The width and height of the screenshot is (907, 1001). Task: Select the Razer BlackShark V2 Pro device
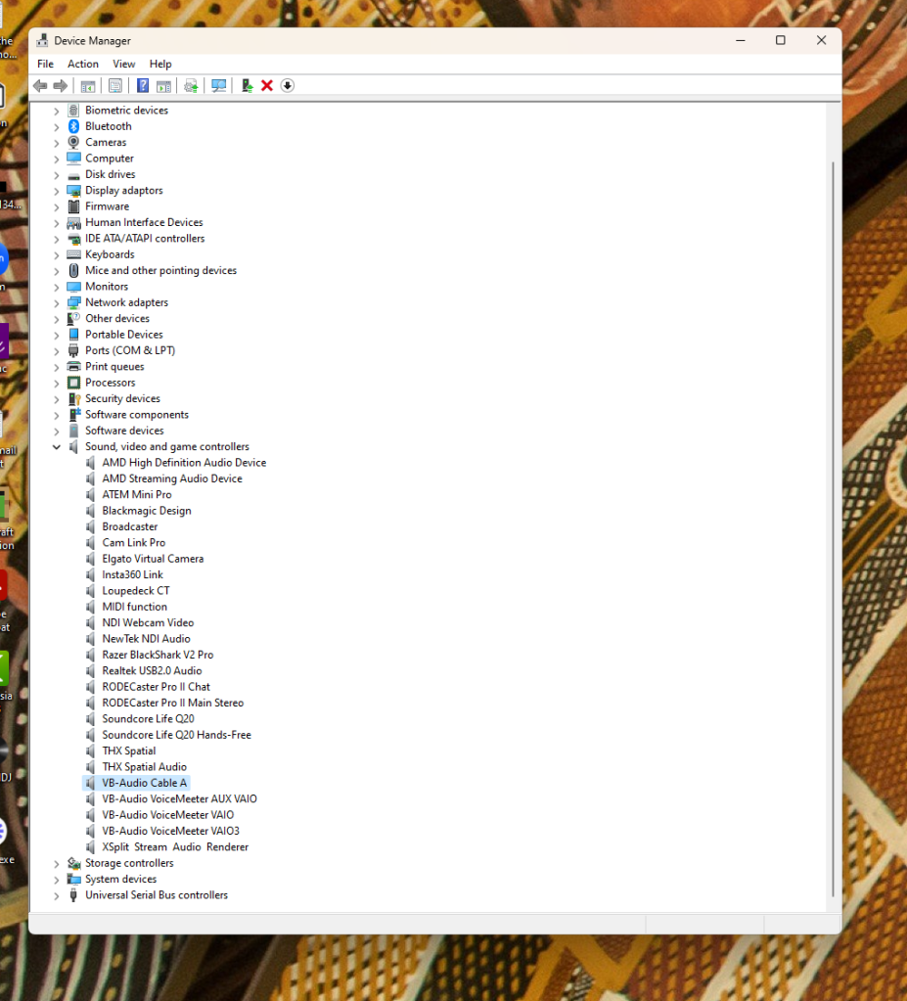[x=158, y=655]
